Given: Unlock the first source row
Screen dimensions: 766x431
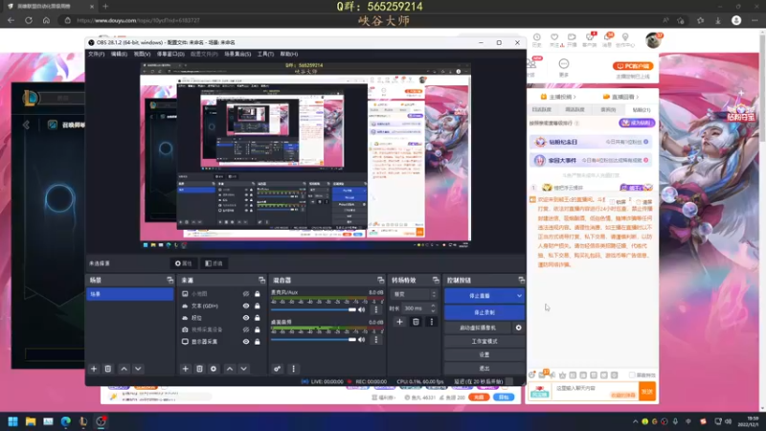Looking at the screenshot, I should point(257,294).
